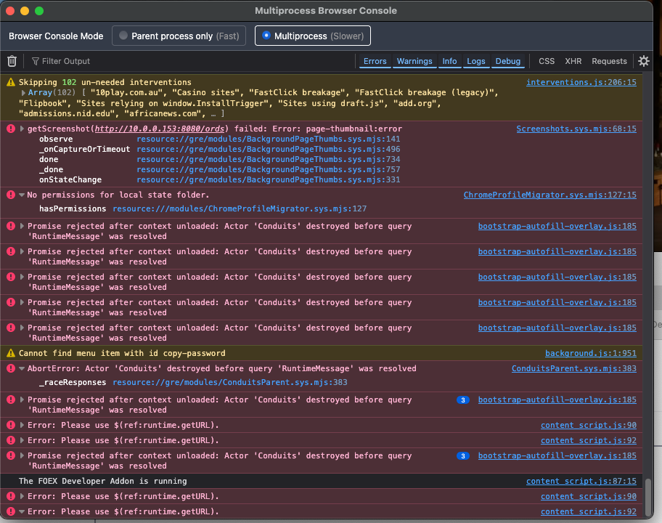The width and height of the screenshot is (662, 523).
Task: Open console settings gear menu
Action: pos(643,61)
